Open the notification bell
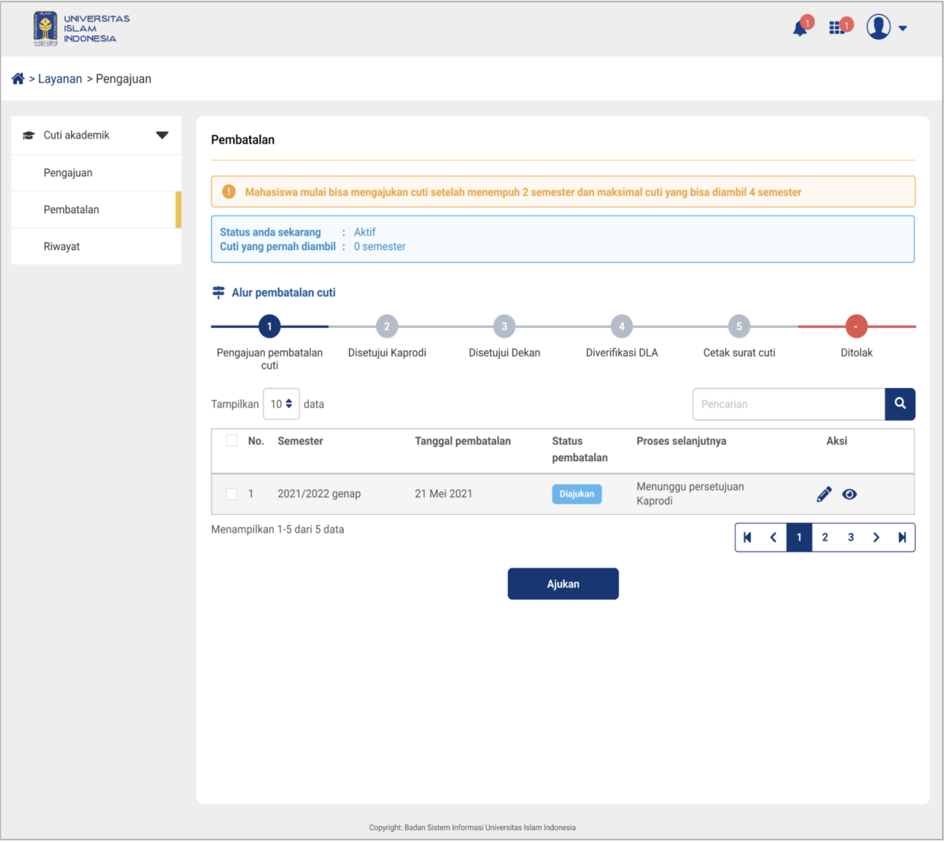The image size is (944, 842). click(x=800, y=29)
